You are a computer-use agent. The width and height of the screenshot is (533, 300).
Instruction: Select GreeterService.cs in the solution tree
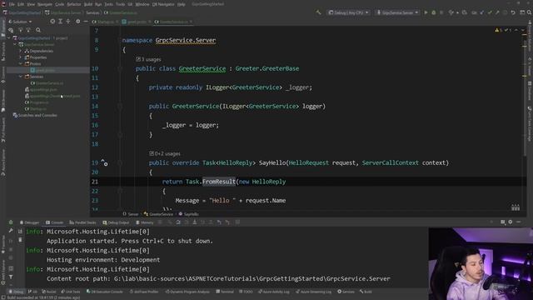point(47,83)
